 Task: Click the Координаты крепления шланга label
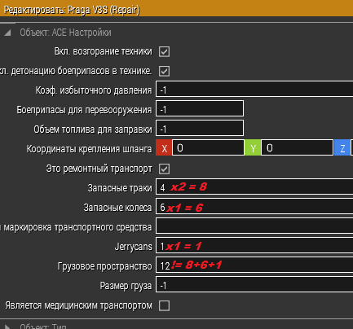click(89, 149)
